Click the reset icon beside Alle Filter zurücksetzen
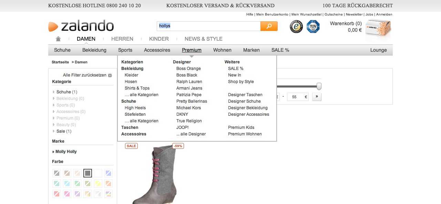 (x=110, y=75)
